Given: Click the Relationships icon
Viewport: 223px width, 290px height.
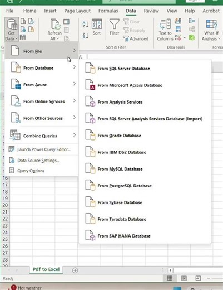Looking at the screenshot, I should [191, 29].
